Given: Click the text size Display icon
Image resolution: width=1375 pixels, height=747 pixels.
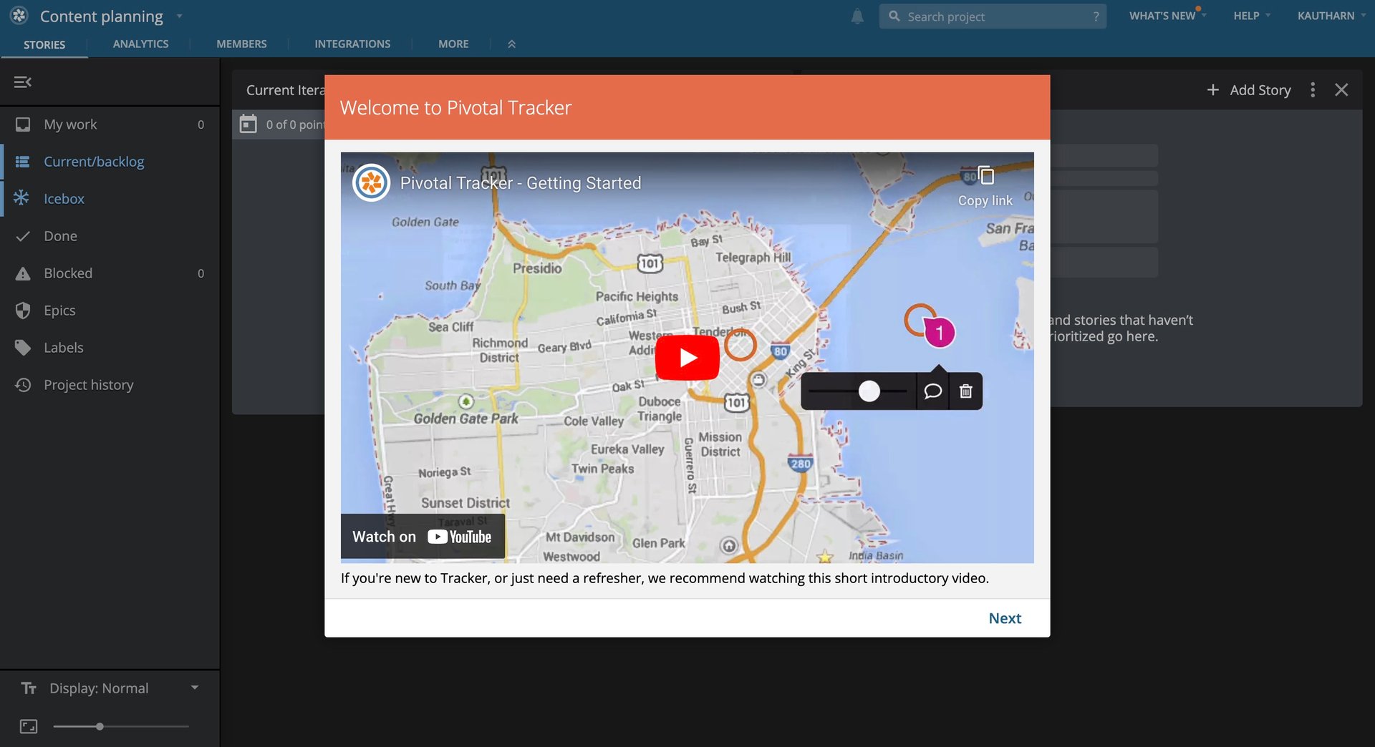Looking at the screenshot, I should (x=29, y=688).
